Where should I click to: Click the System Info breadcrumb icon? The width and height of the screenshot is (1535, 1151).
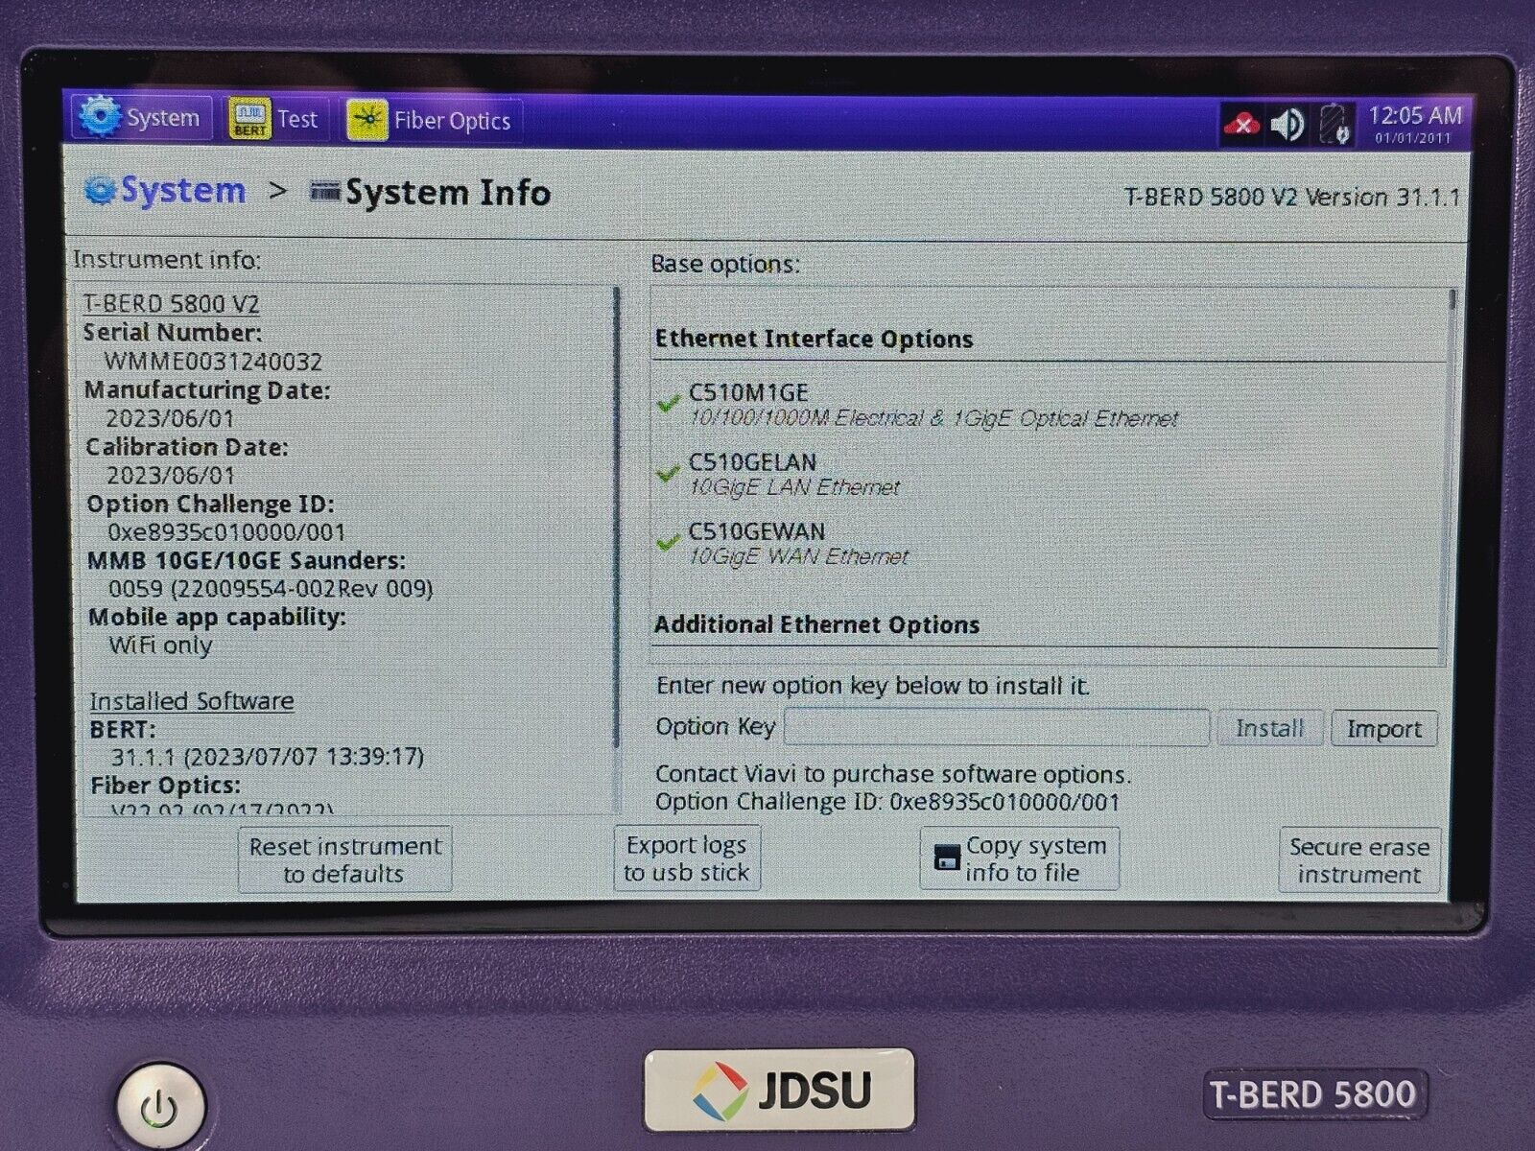(x=325, y=193)
